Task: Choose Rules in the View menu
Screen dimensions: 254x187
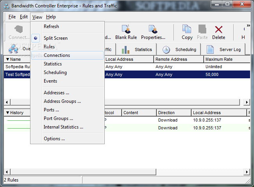Action: pos(67,47)
